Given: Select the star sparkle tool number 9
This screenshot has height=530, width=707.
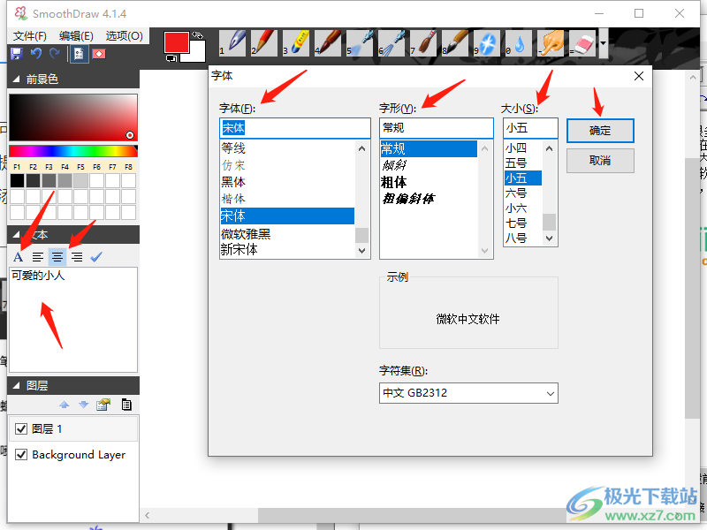Looking at the screenshot, I should pos(487,43).
